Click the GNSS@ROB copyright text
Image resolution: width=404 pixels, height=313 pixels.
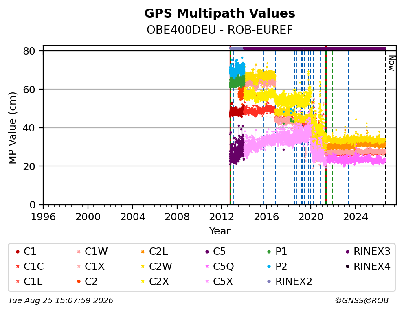(362, 301)
